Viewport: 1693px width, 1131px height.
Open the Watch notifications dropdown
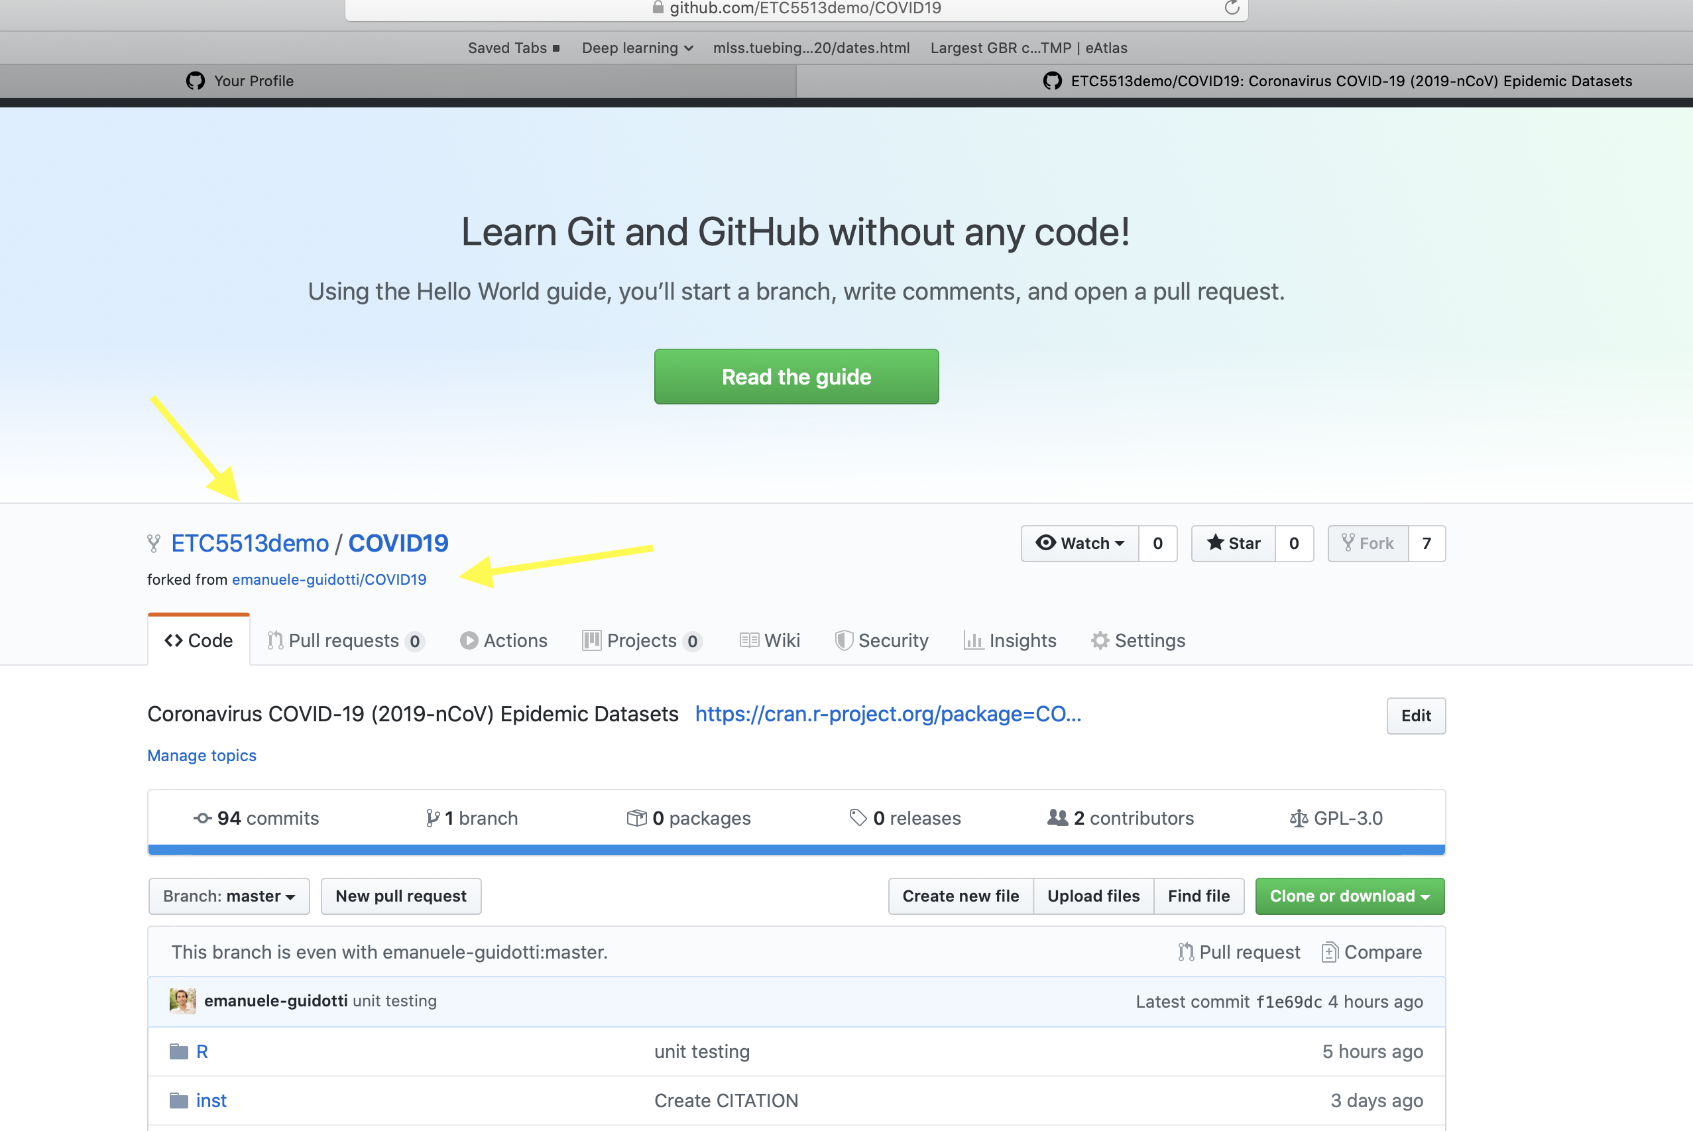tap(1079, 543)
